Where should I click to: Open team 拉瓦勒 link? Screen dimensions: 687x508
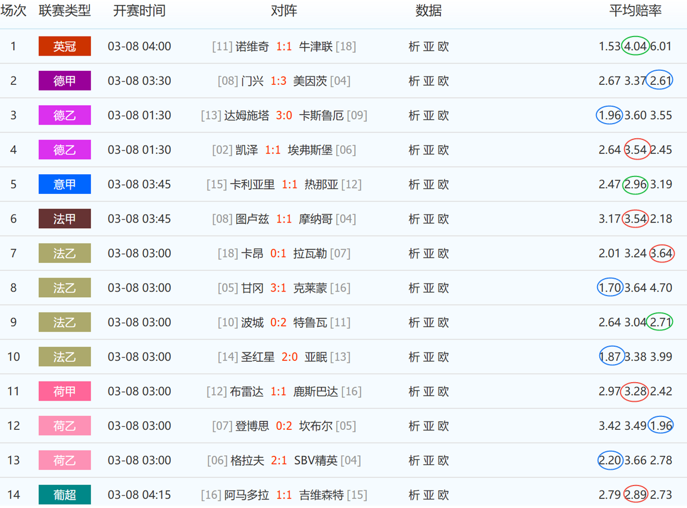pos(310,253)
